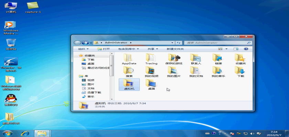Click the 搜索 Administrator search box
This screenshot has width=289, height=137.
pyautogui.click(x=217, y=43)
